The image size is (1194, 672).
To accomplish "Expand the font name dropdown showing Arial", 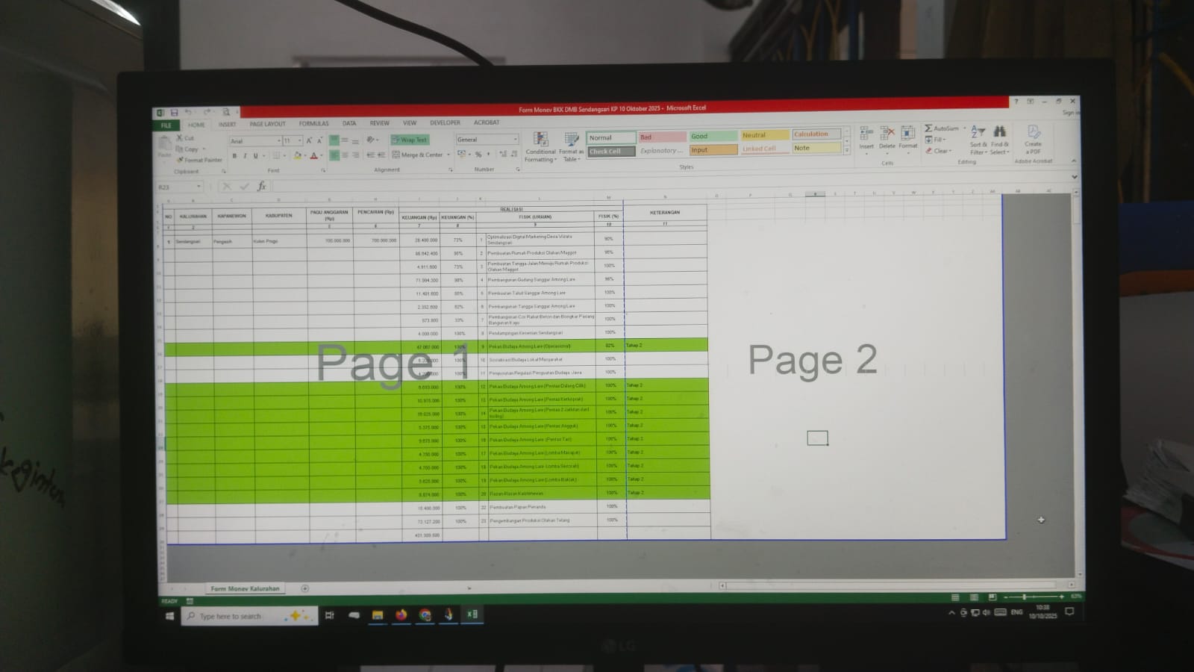I will (279, 141).
